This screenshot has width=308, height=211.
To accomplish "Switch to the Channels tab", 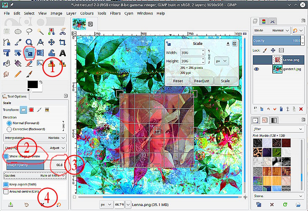I will pos(264,21).
